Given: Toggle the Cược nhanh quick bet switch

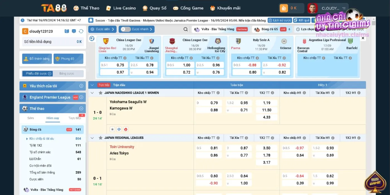Looking at the screenshot, I should 126,29.
